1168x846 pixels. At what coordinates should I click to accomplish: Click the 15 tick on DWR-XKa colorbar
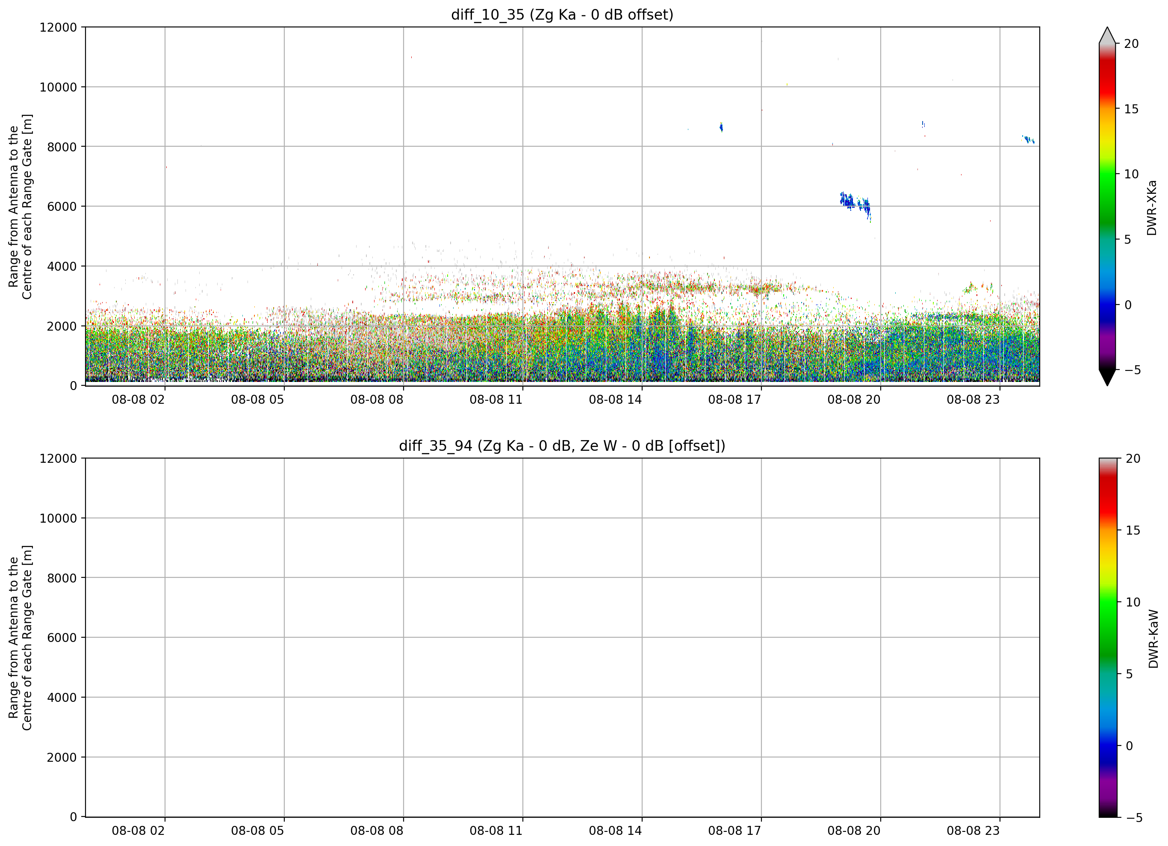coord(1131,109)
